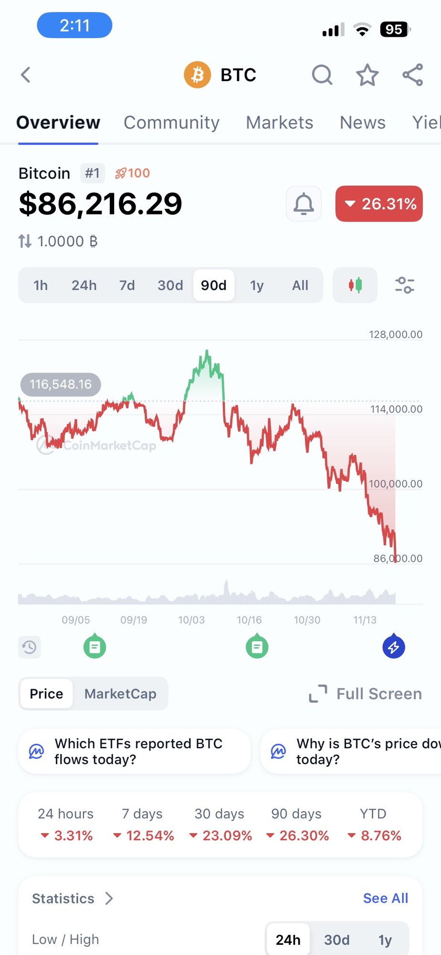Image resolution: width=441 pixels, height=955 pixels.
Task: Add BTC to watchlist with star icon
Action: click(367, 75)
